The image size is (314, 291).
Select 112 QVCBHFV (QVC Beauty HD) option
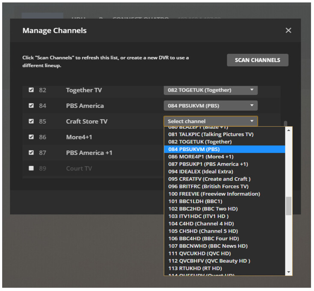tap(224, 261)
